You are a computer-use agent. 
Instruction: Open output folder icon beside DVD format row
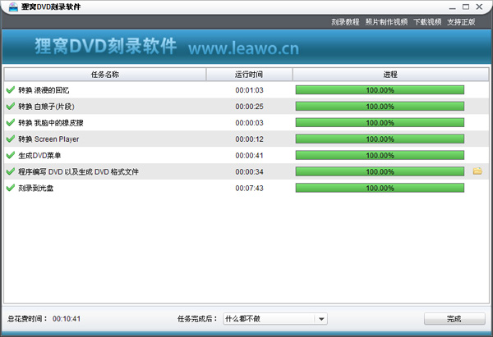(x=477, y=171)
